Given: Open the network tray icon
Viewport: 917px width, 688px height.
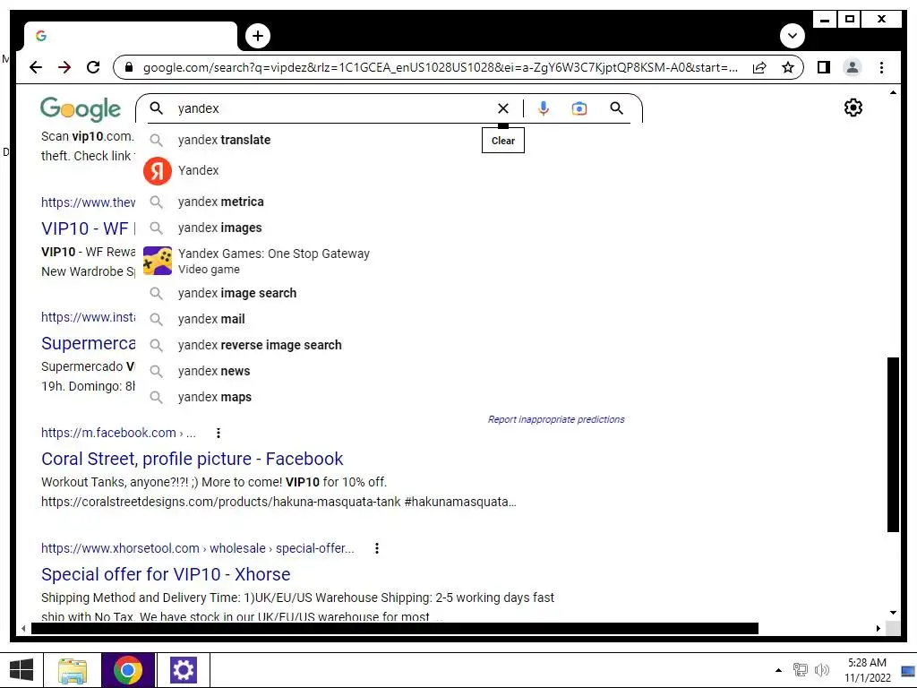Looking at the screenshot, I should point(800,670).
